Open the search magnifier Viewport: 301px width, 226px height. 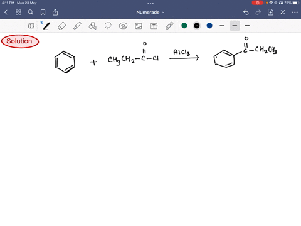click(x=31, y=13)
